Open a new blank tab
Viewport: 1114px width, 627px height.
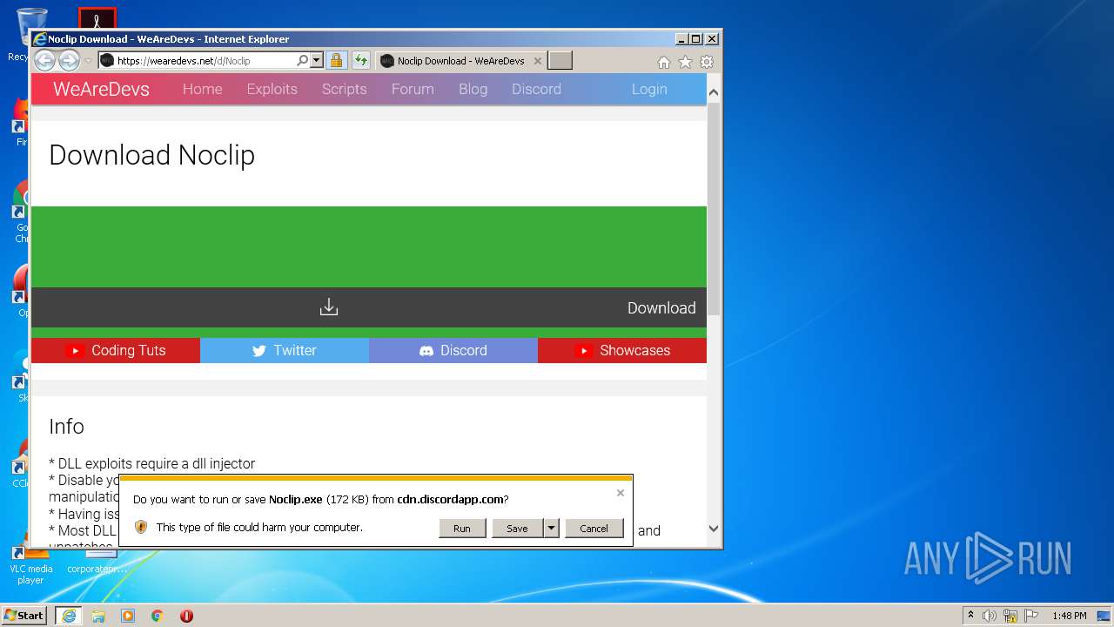(x=560, y=60)
